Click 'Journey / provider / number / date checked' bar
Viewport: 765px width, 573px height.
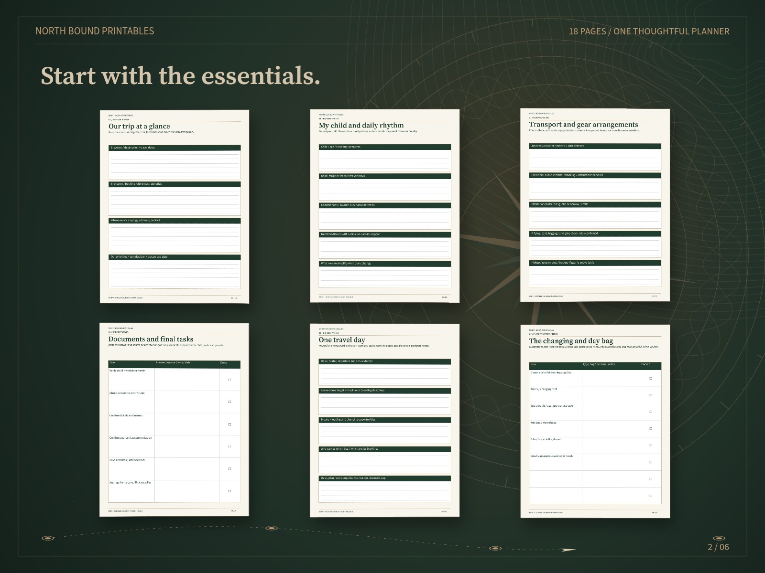pyautogui.click(x=595, y=146)
